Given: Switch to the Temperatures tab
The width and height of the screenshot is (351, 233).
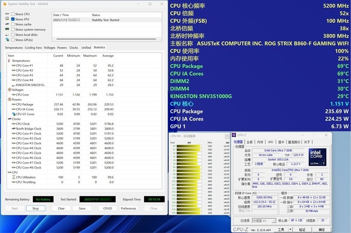Looking at the screenshot, I should pos(14,48).
